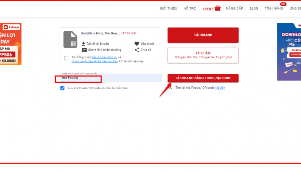
Task: Click the heart Yêu thích icon
Action: (137, 44)
